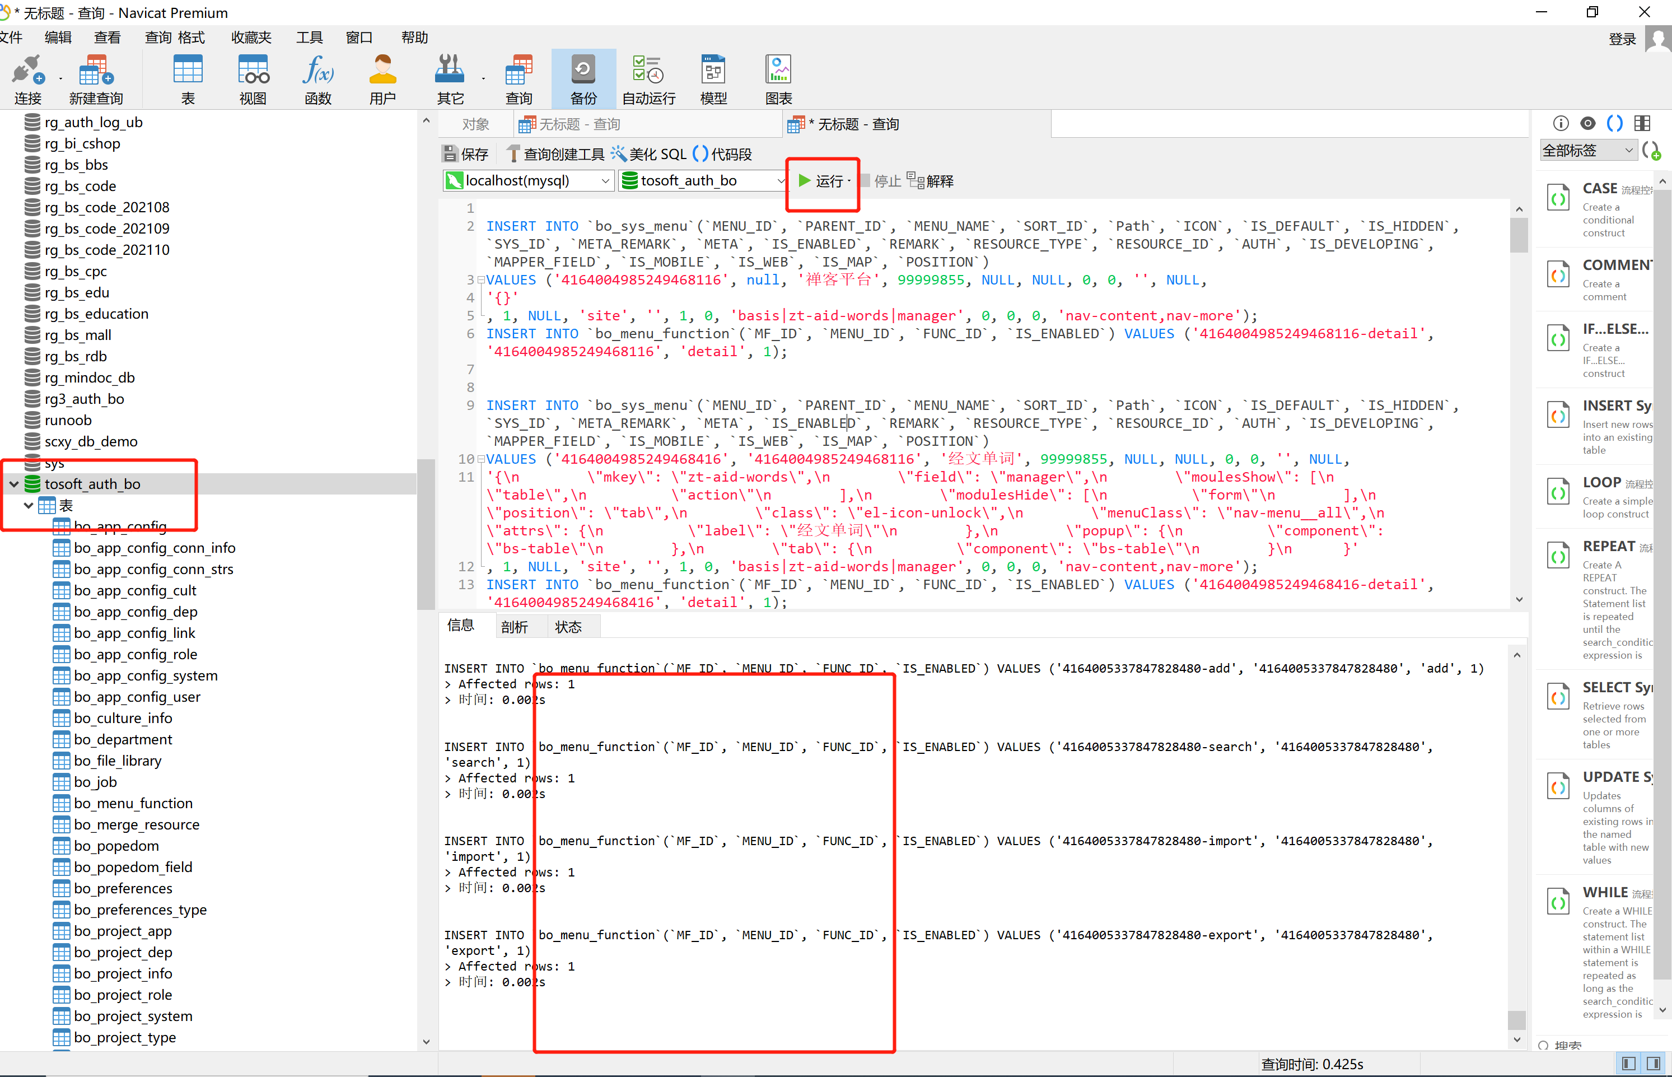Open the 模型 model section
1672x1077 pixels.
[x=714, y=79]
